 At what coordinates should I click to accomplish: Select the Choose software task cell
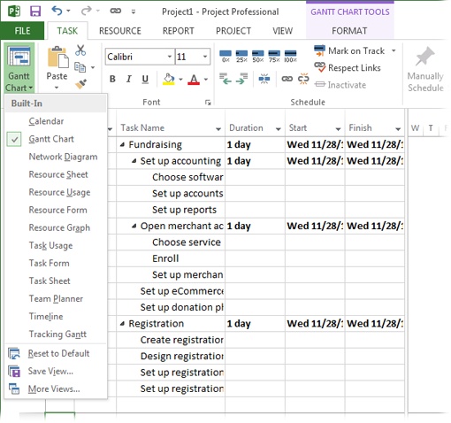click(171, 177)
